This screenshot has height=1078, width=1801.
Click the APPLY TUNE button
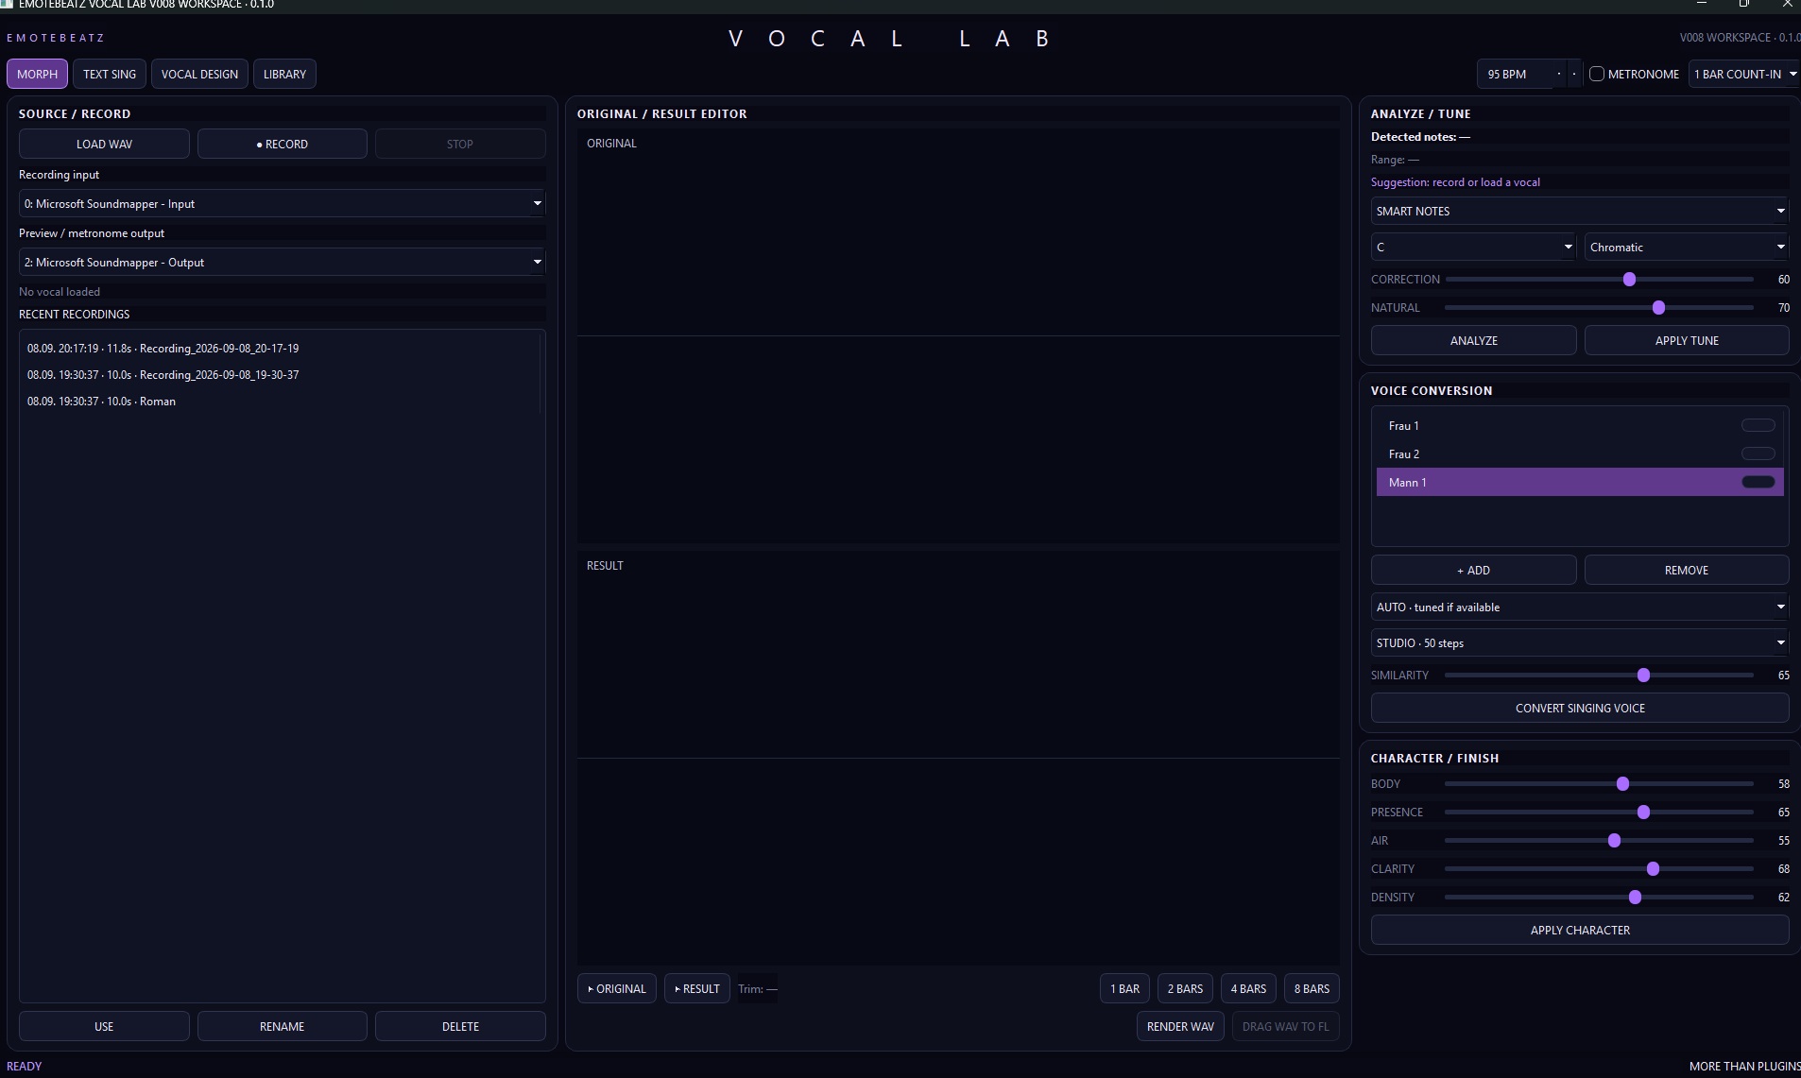pyautogui.click(x=1687, y=340)
